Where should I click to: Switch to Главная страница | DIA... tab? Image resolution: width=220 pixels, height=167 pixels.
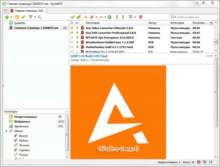[x=28, y=11]
